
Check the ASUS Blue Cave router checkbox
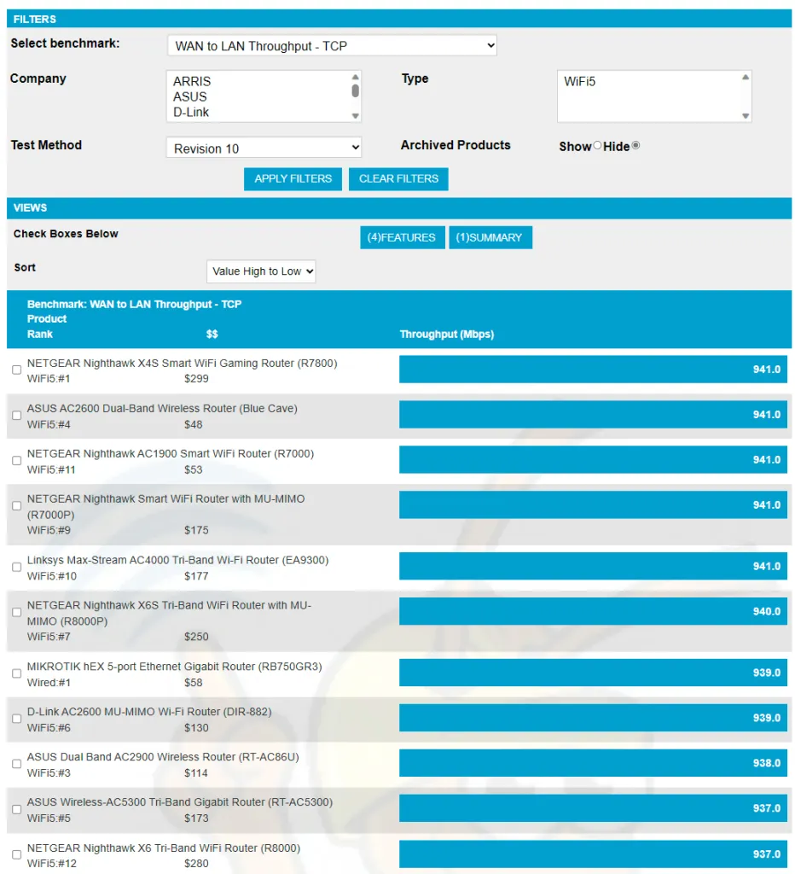click(x=16, y=416)
